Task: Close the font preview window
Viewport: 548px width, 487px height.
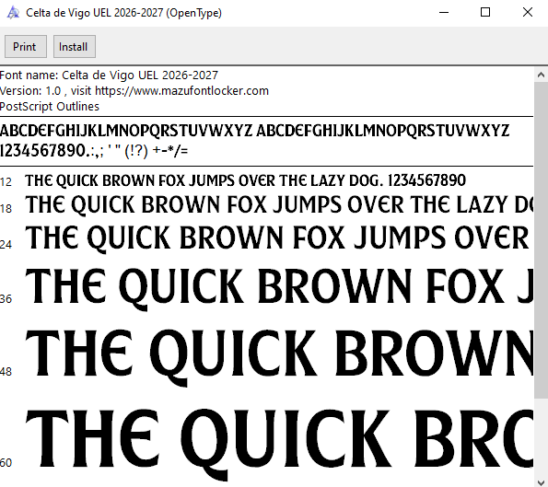Action: click(x=527, y=13)
